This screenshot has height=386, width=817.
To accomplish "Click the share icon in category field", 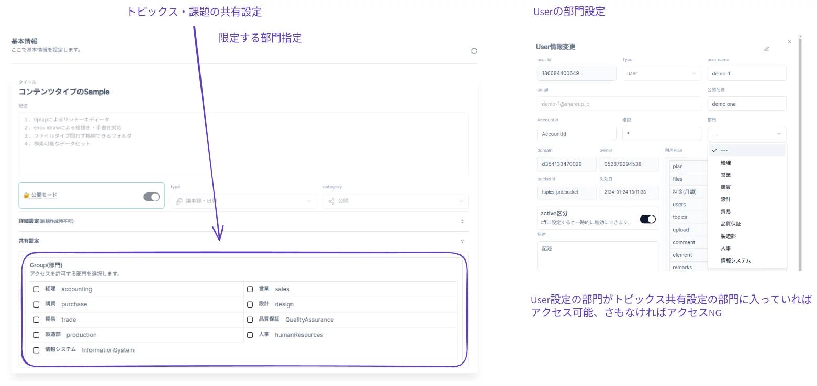I will (x=331, y=201).
